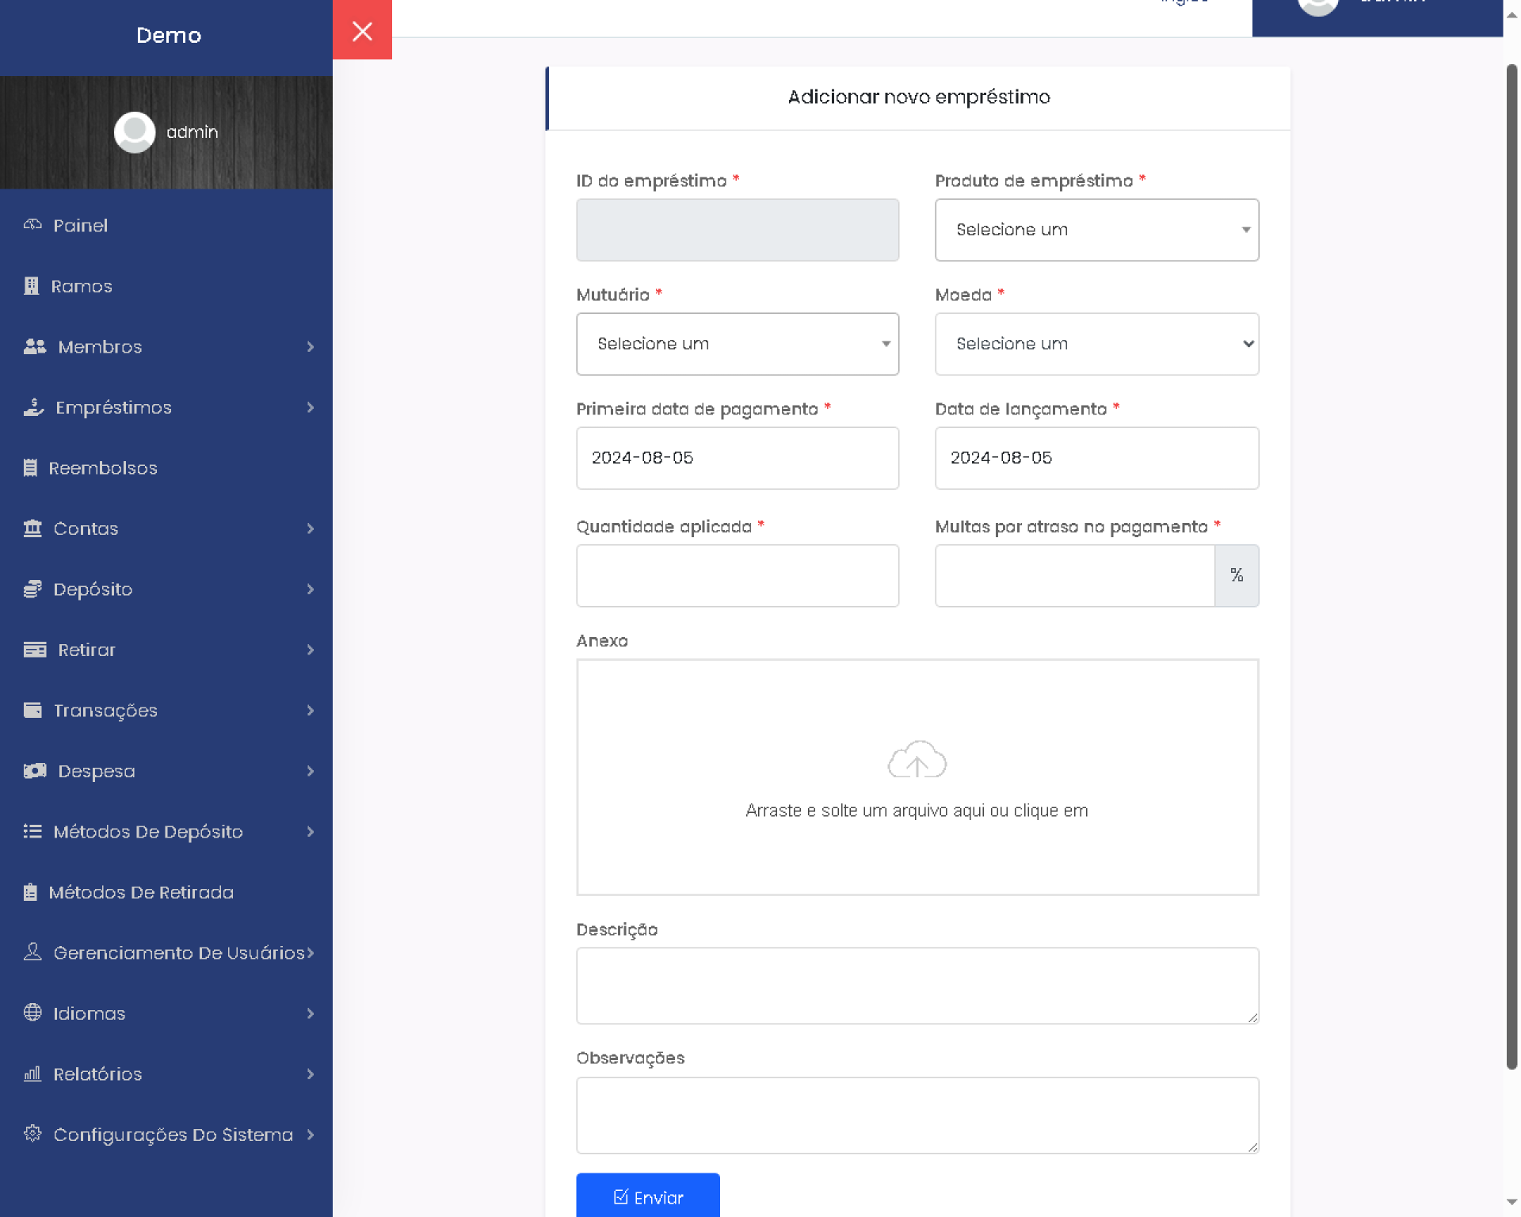This screenshot has height=1217, width=1521.
Task: Click the admin profile name in sidebar
Action: [x=192, y=132]
